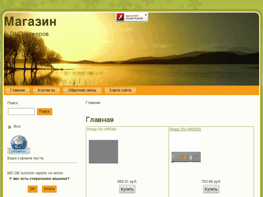Click the poll question about стиральная машина
This screenshot has width=263, height=197.
click(x=39, y=179)
